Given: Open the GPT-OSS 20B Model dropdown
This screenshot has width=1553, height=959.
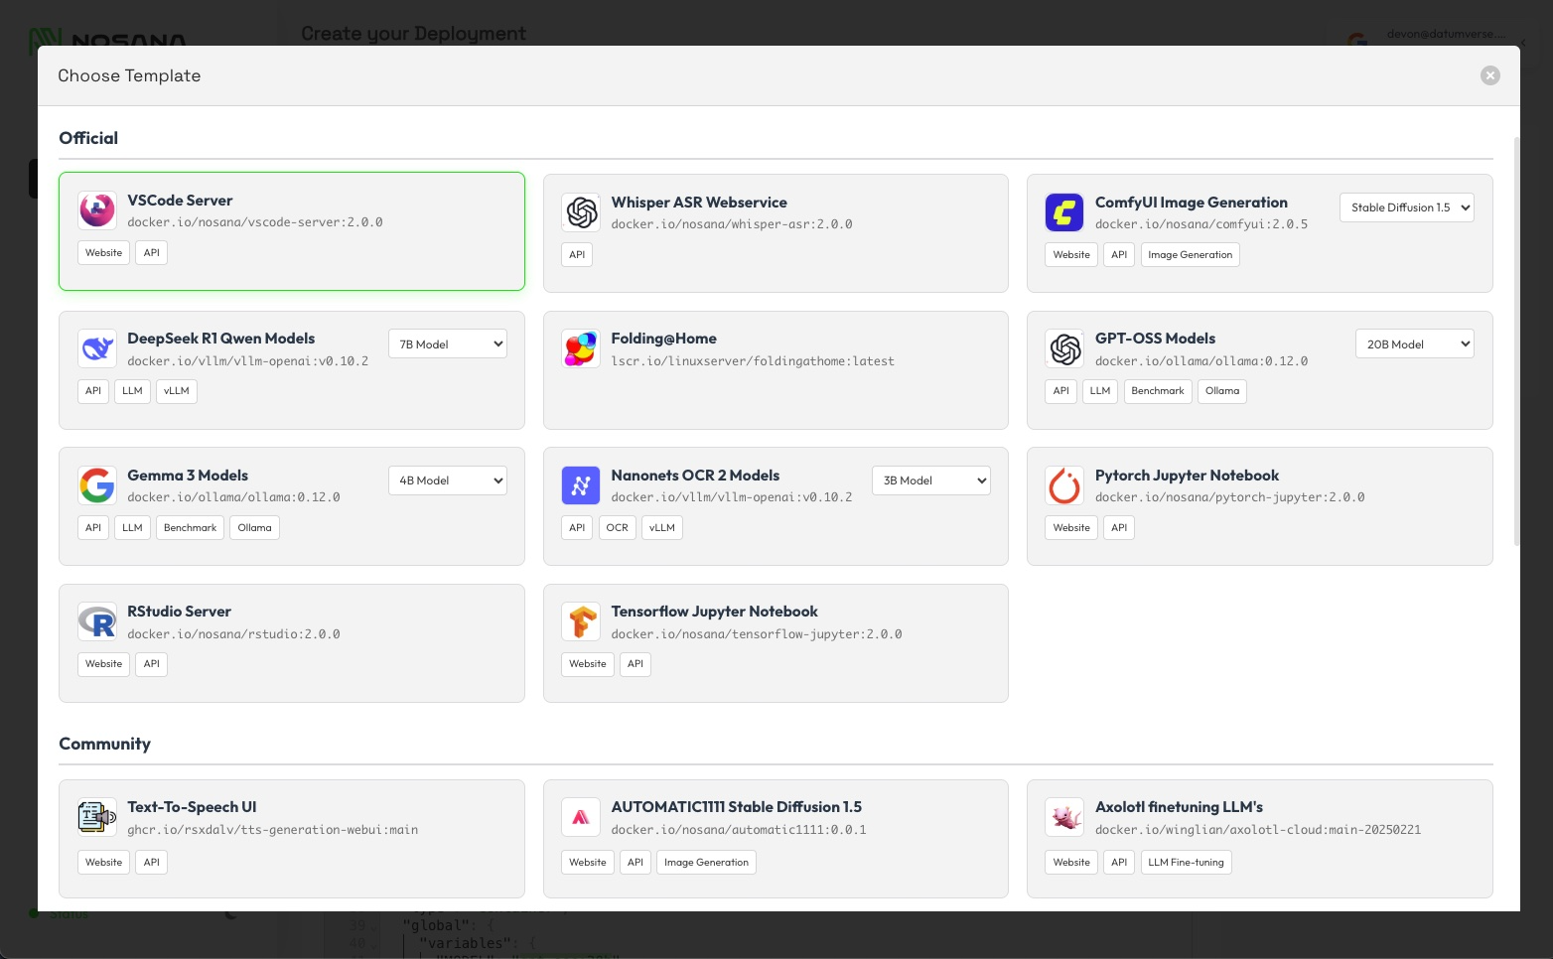Looking at the screenshot, I should (x=1414, y=344).
